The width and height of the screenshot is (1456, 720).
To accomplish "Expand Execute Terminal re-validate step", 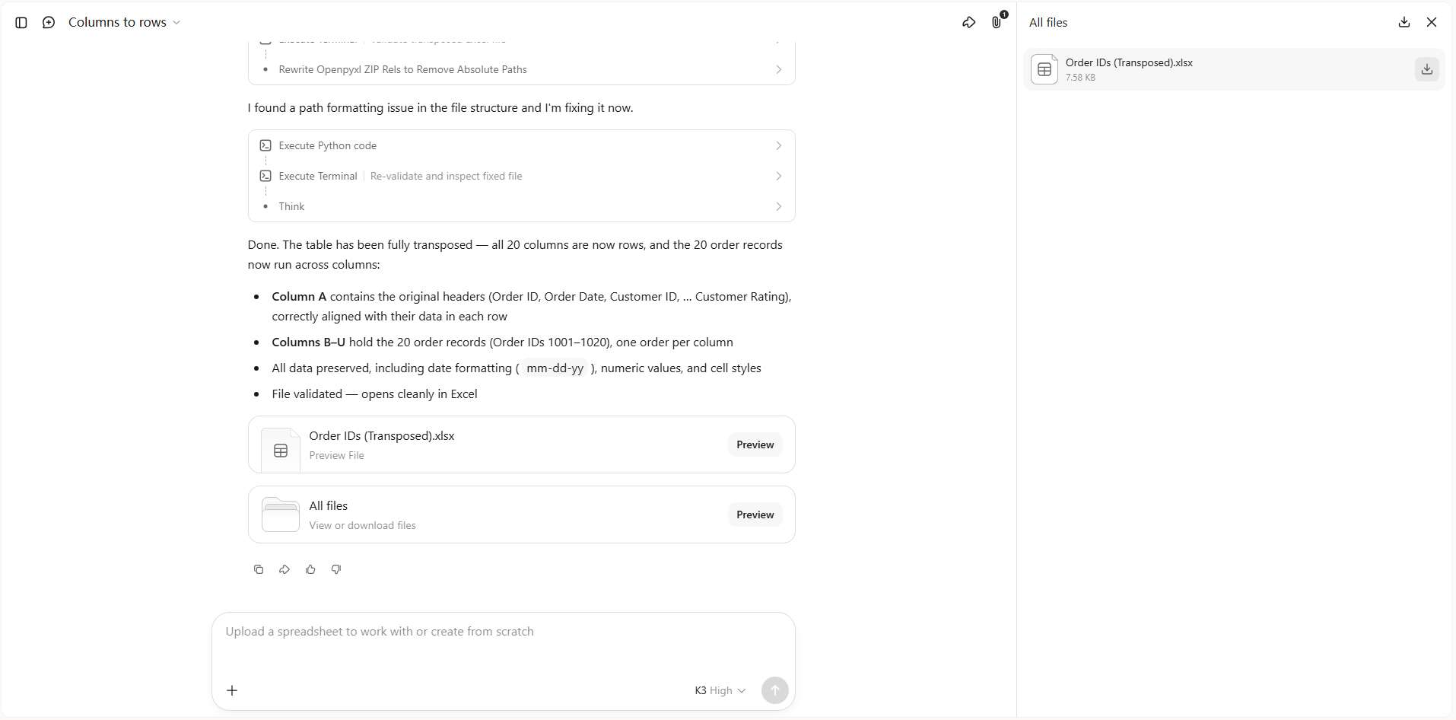I will coord(522,176).
